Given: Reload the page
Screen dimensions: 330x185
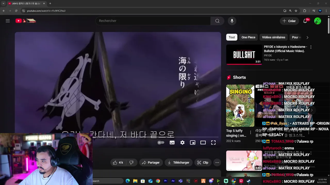Looking at the screenshot, I should (x=16, y=11).
